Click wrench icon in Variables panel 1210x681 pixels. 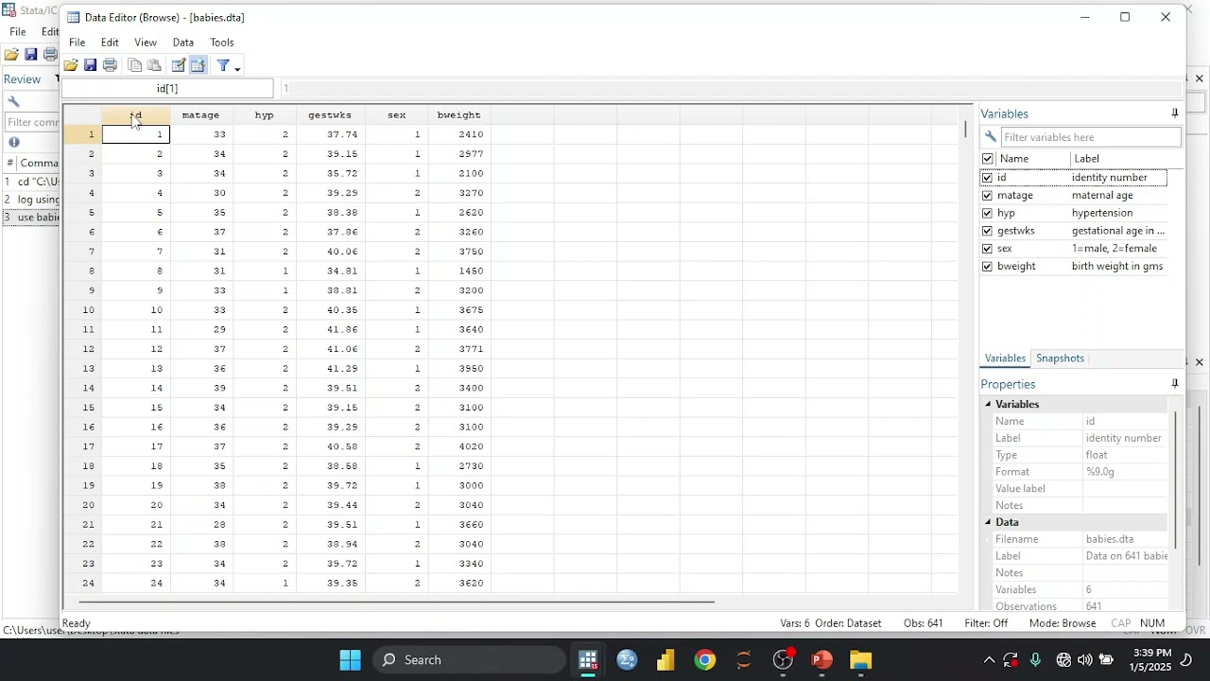[991, 137]
